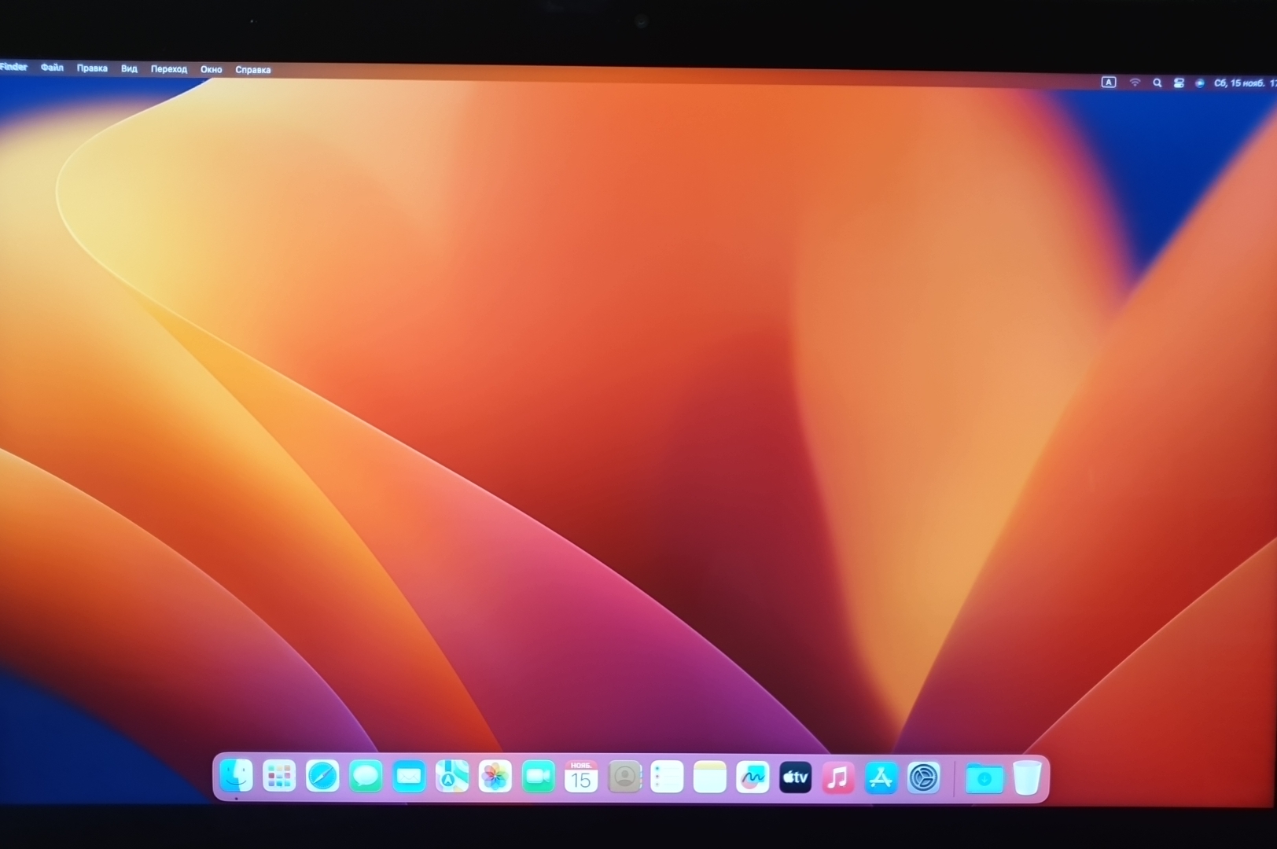1277x849 pixels.
Task: Launch FaceTime from the Dock
Action: tap(538, 777)
